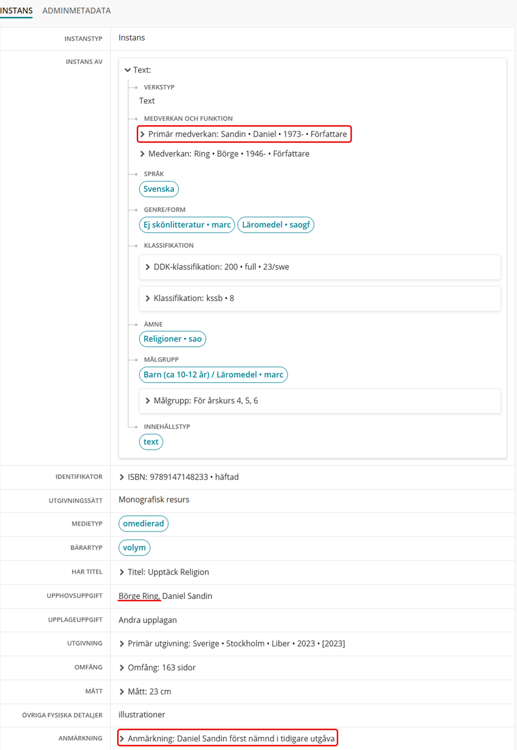
Task: Open the omedierad media type tag
Action: [143, 523]
